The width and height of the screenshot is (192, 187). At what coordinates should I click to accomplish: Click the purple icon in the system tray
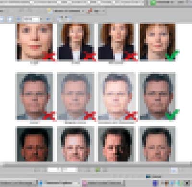click(x=155, y=183)
